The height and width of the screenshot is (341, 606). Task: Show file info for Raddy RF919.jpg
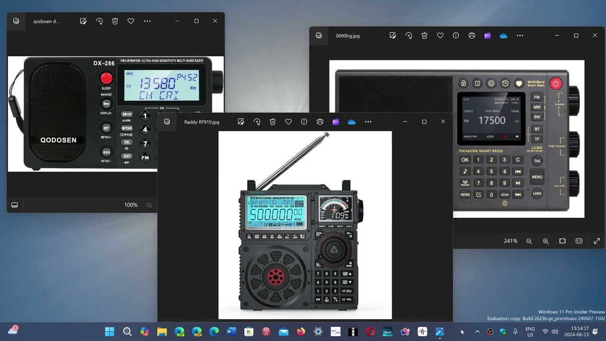tap(304, 122)
